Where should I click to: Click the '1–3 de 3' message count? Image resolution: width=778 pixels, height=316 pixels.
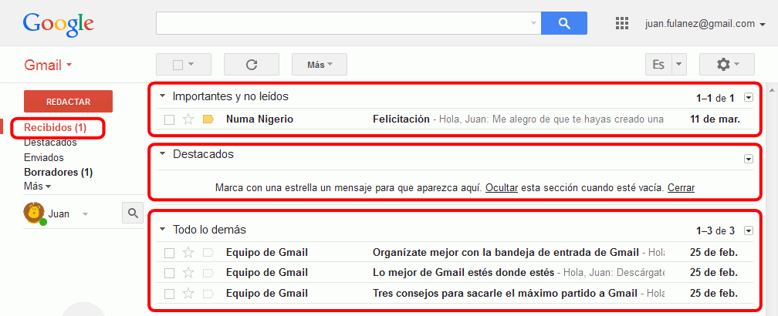point(715,230)
